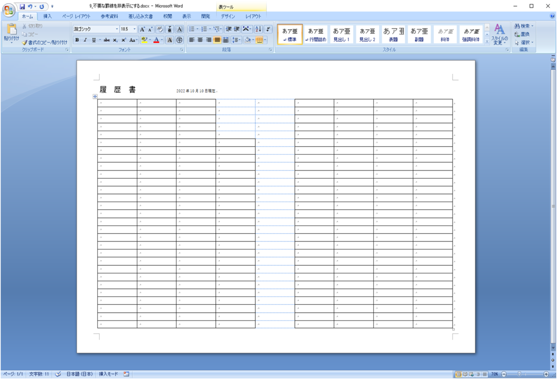Apply the 見出し 1 style
557x379 pixels.
coord(342,34)
